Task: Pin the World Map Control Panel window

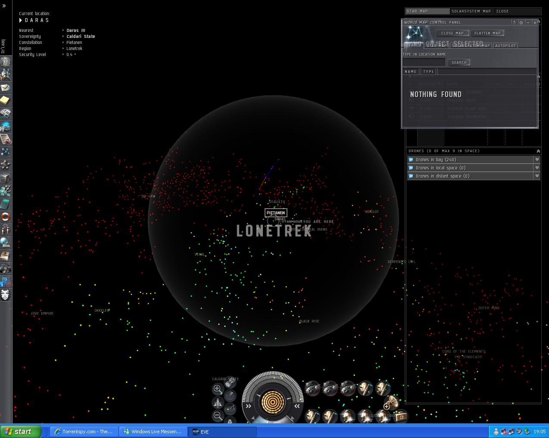Action: coord(514,22)
